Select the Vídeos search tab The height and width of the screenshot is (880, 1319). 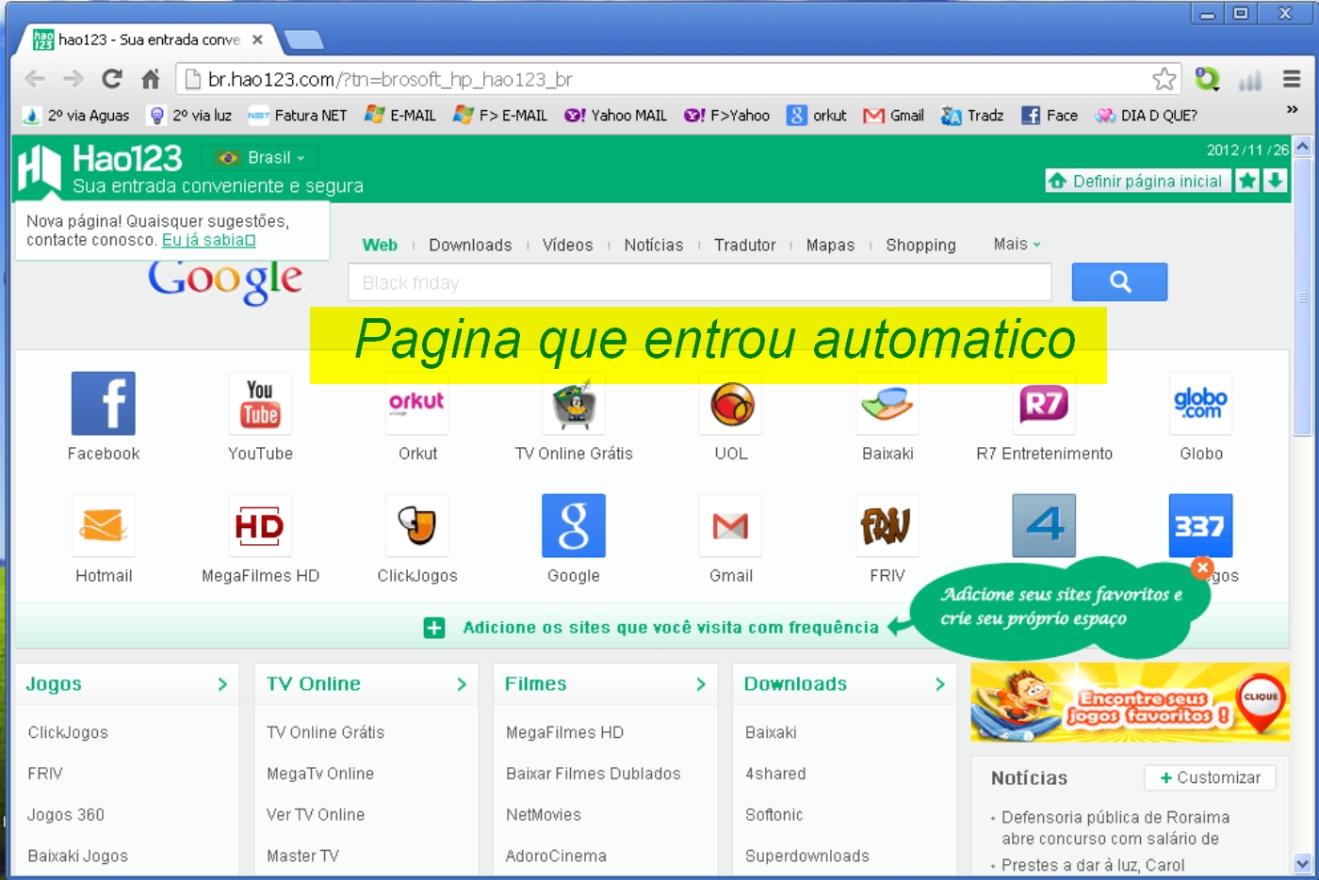567,245
